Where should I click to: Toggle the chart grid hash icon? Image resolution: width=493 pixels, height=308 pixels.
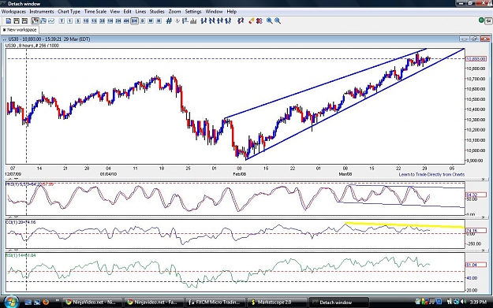coord(169,21)
